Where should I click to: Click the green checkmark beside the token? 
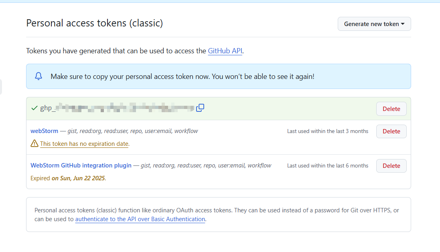[34, 108]
